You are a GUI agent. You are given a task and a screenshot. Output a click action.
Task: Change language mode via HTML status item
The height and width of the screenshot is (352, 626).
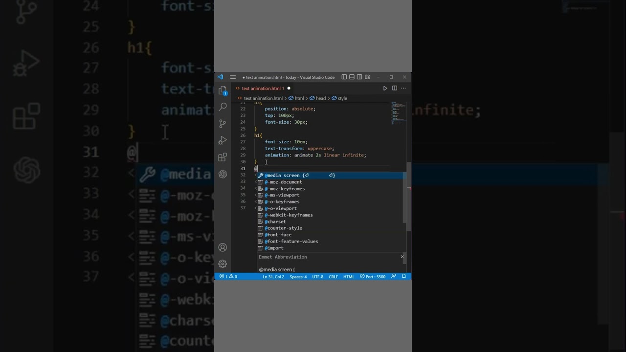349,277
